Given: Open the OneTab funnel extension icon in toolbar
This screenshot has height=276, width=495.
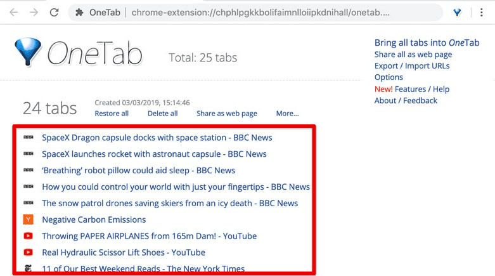Looking at the screenshot, I should click(x=457, y=12).
